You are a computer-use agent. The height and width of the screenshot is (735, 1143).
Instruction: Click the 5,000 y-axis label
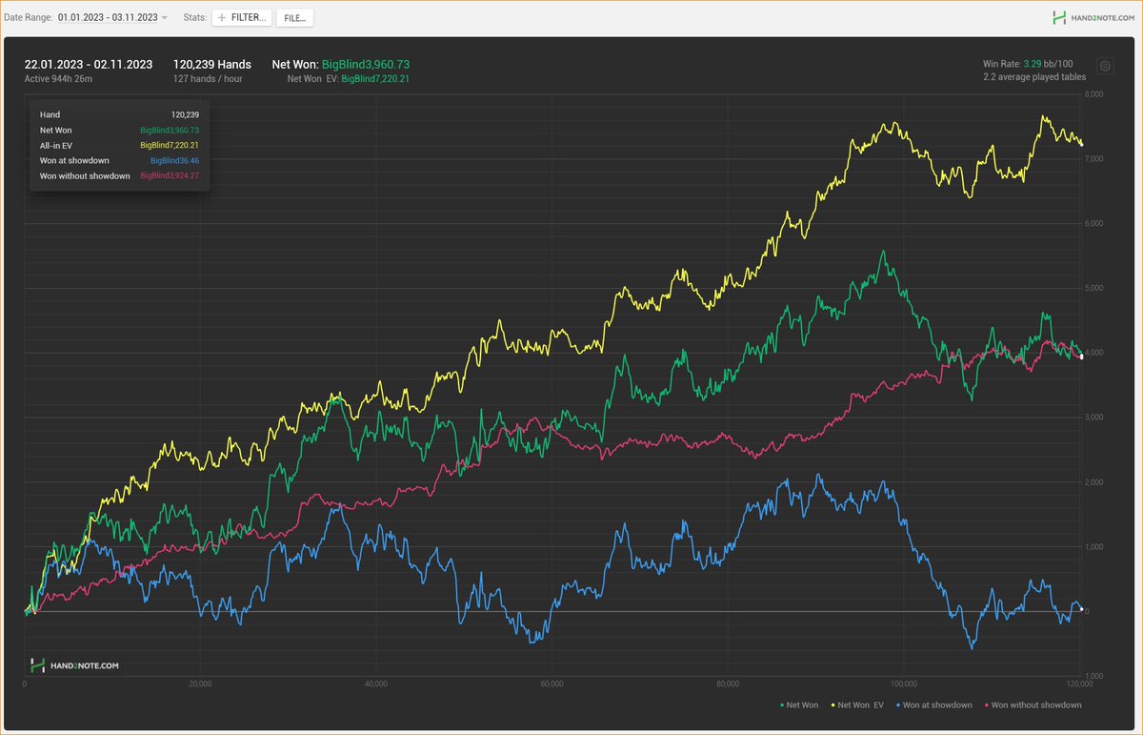point(1094,288)
